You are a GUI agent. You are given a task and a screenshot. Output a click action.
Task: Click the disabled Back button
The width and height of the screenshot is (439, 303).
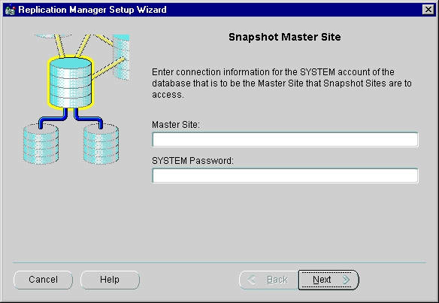coord(269,280)
